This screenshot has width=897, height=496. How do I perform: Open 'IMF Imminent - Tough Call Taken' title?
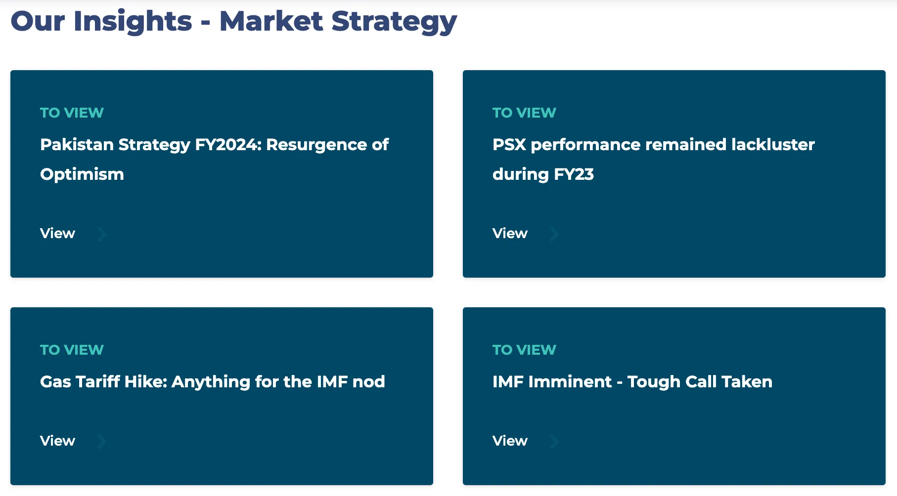tap(632, 382)
